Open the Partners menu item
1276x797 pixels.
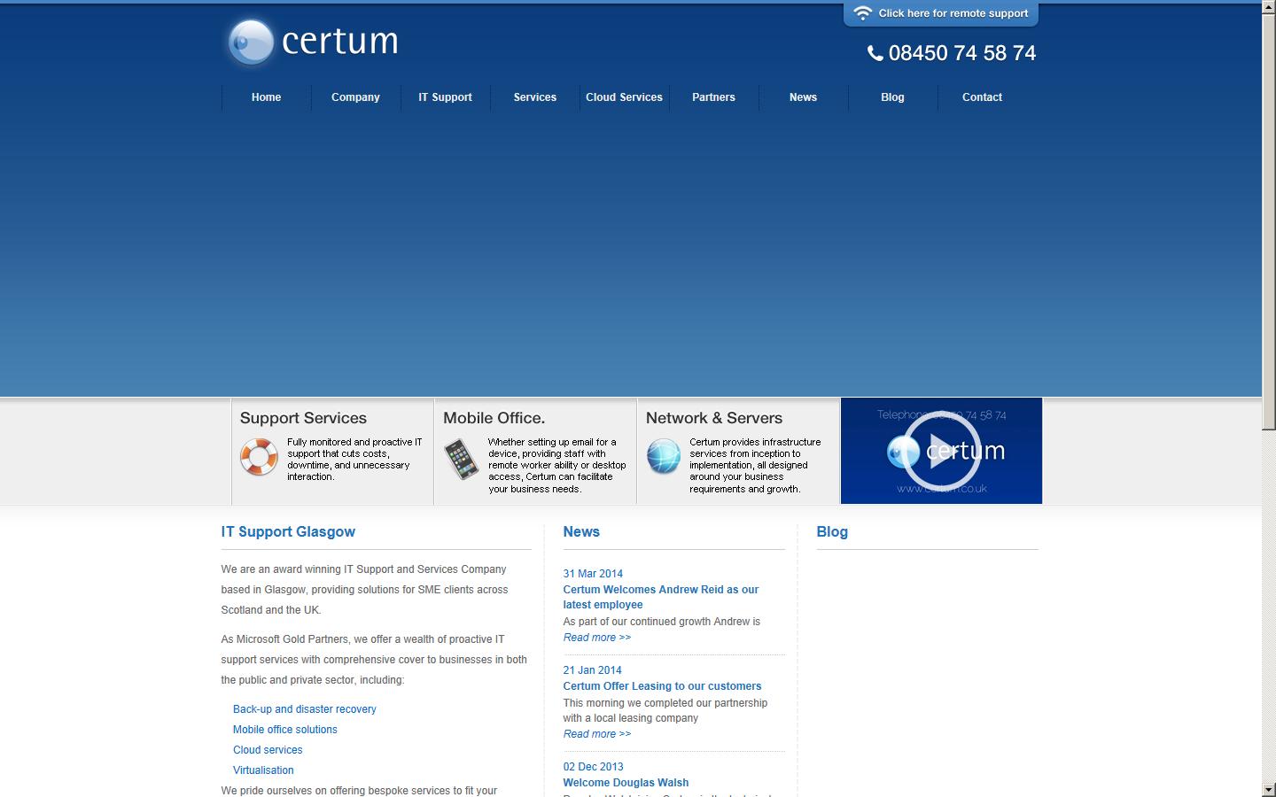pyautogui.click(x=713, y=97)
